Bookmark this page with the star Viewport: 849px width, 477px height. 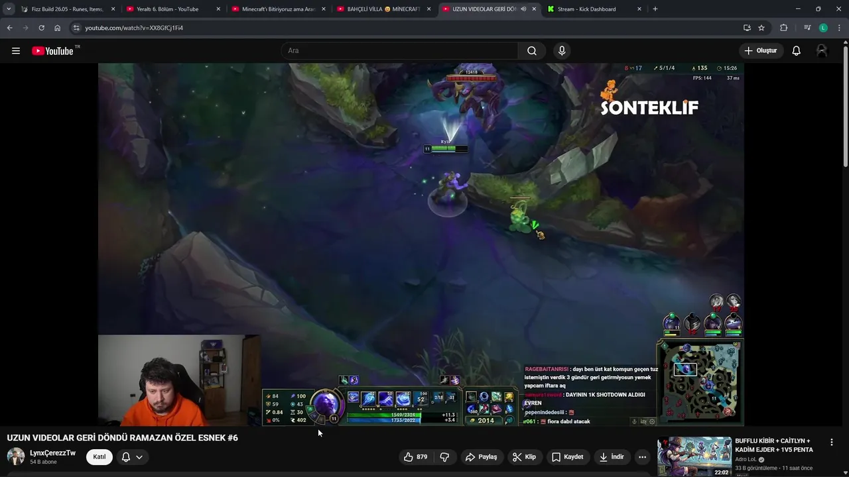point(761,28)
